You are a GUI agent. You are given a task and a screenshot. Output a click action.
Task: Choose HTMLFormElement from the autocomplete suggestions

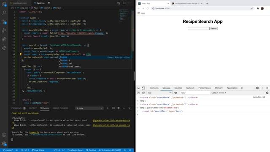[71, 67]
